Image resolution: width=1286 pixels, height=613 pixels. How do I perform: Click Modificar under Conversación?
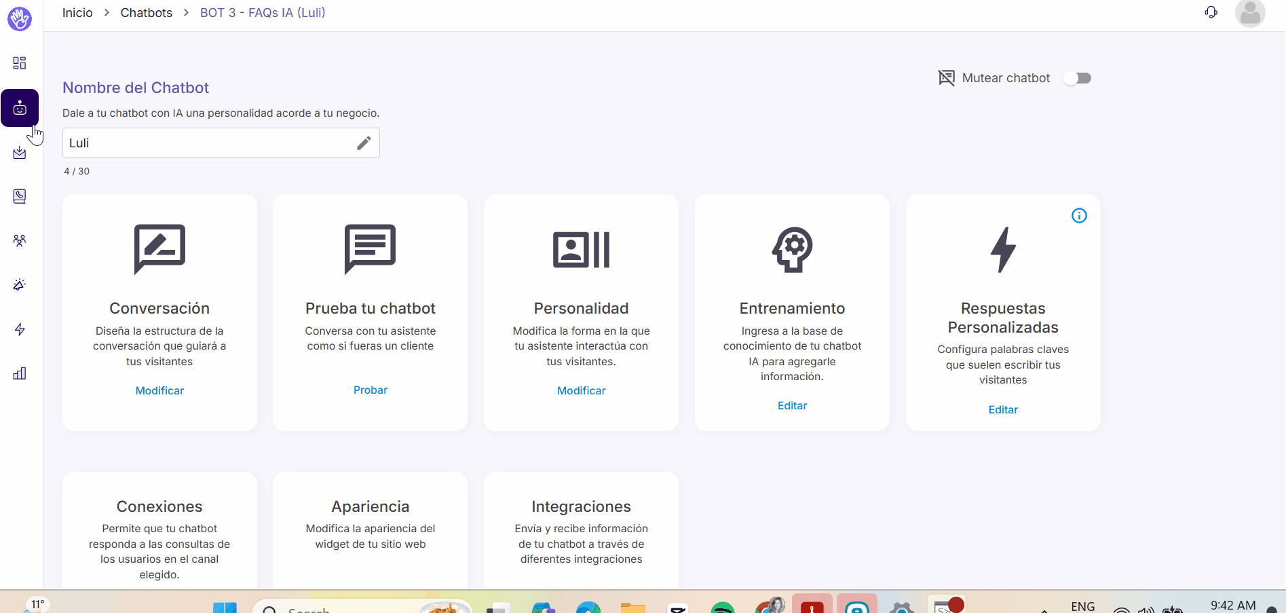[x=159, y=390]
